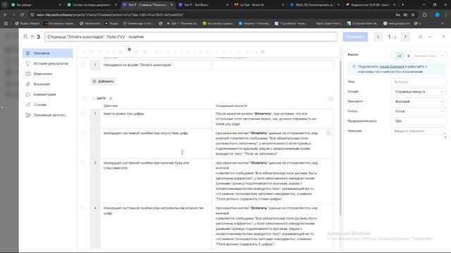Tick checkbox of precondition 'Находимся на форме'

pyautogui.click(x=84, y=65)
